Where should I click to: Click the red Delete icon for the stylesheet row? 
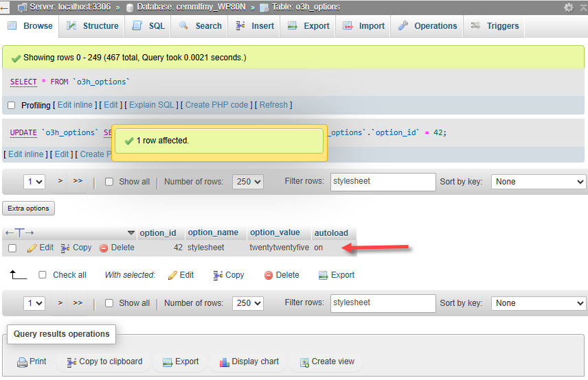click(104, 248)
